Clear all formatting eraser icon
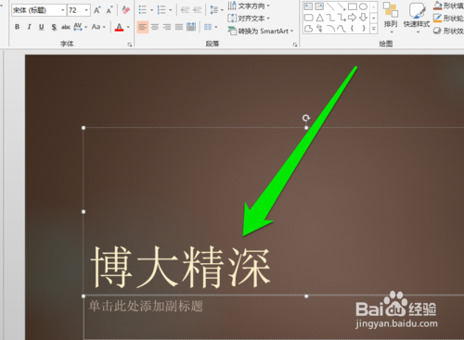Image resolution: width=464 pixels, height=340 pixels. [x=125, y=10]
